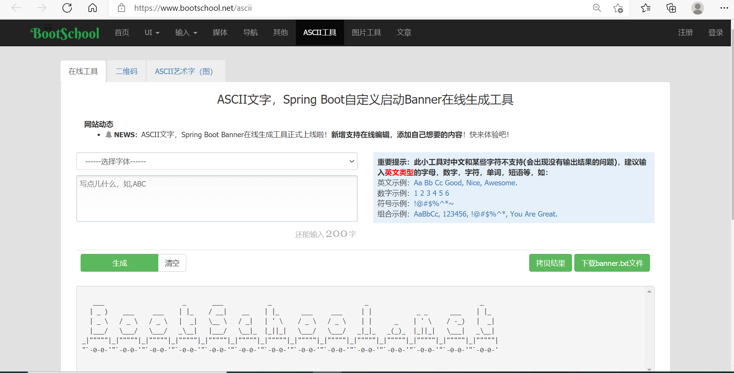Click output area scroll up arrow

click(x=649, y=291)
